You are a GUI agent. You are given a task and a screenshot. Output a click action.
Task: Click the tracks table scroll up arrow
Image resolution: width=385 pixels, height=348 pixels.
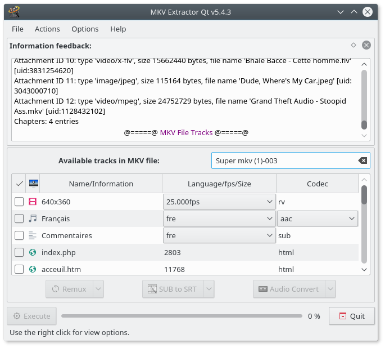tap(364, 180)
